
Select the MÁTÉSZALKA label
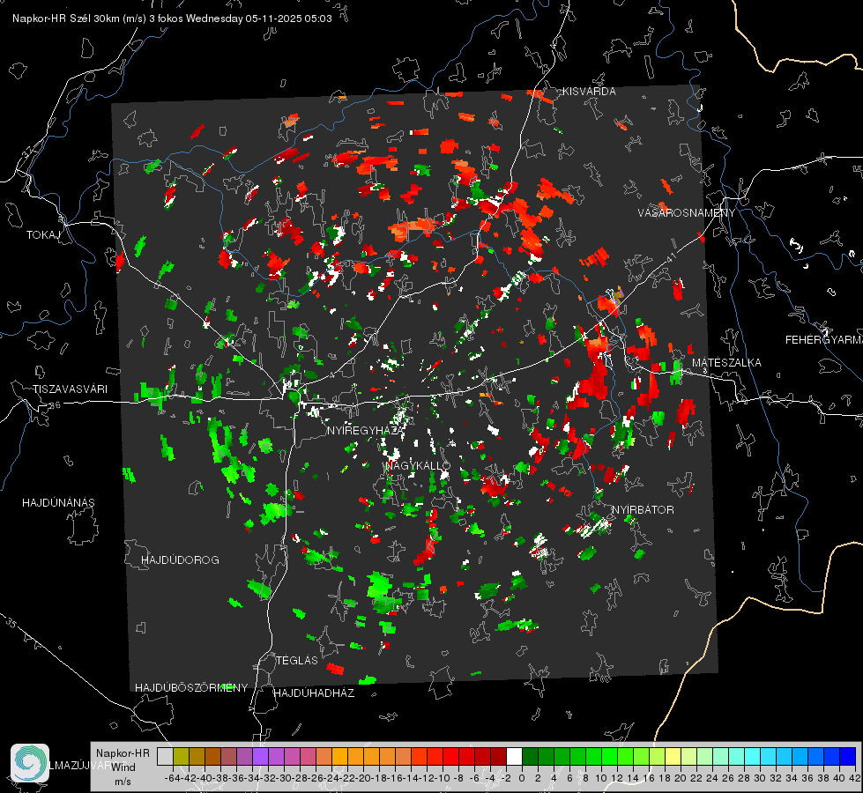[x=726, y=363]
